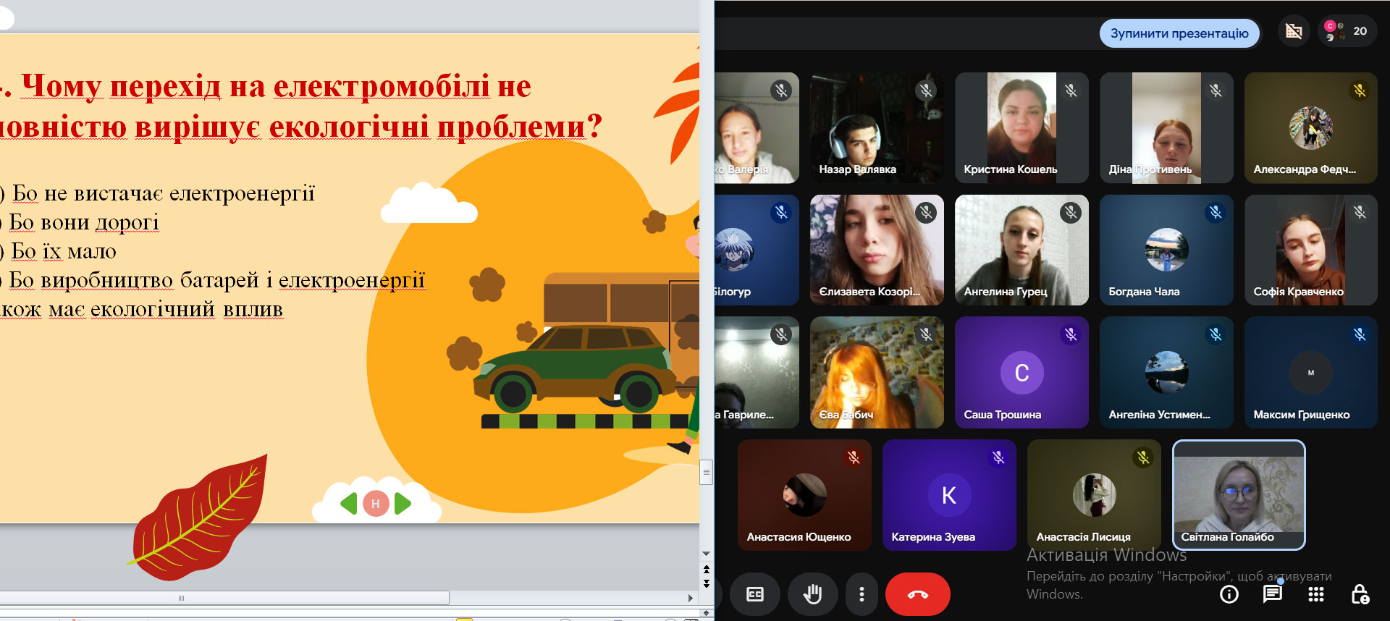This screenshot has height=621, width=1390.
Task: Go to next slide green arrow
Action: [x=403, y=503]
